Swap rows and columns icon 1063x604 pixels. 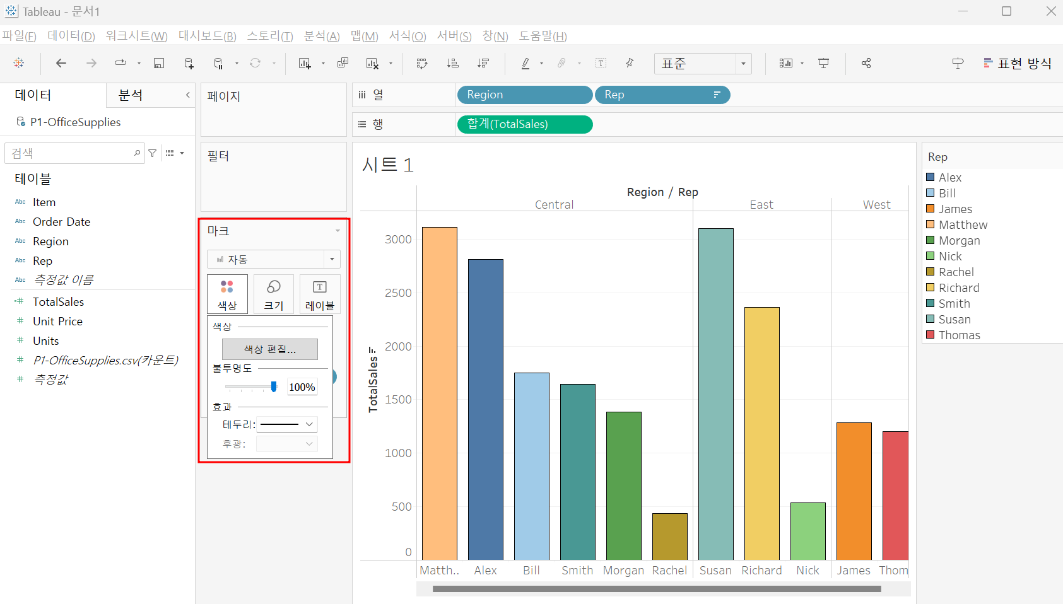click(422, 63)
